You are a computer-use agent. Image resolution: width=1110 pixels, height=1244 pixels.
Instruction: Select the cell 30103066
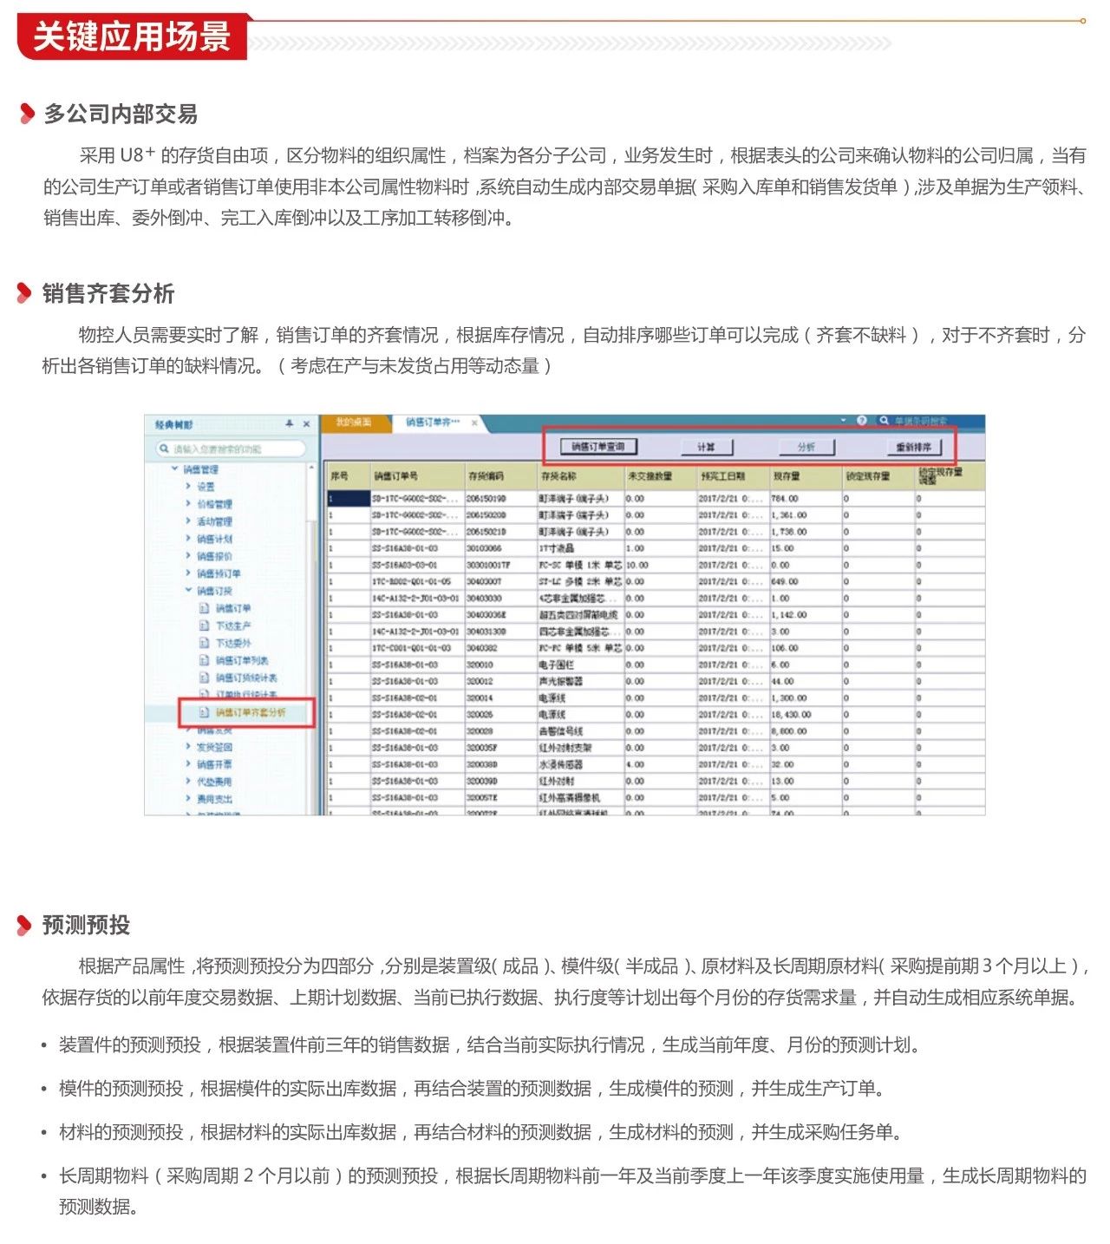[x=500, y=548]
